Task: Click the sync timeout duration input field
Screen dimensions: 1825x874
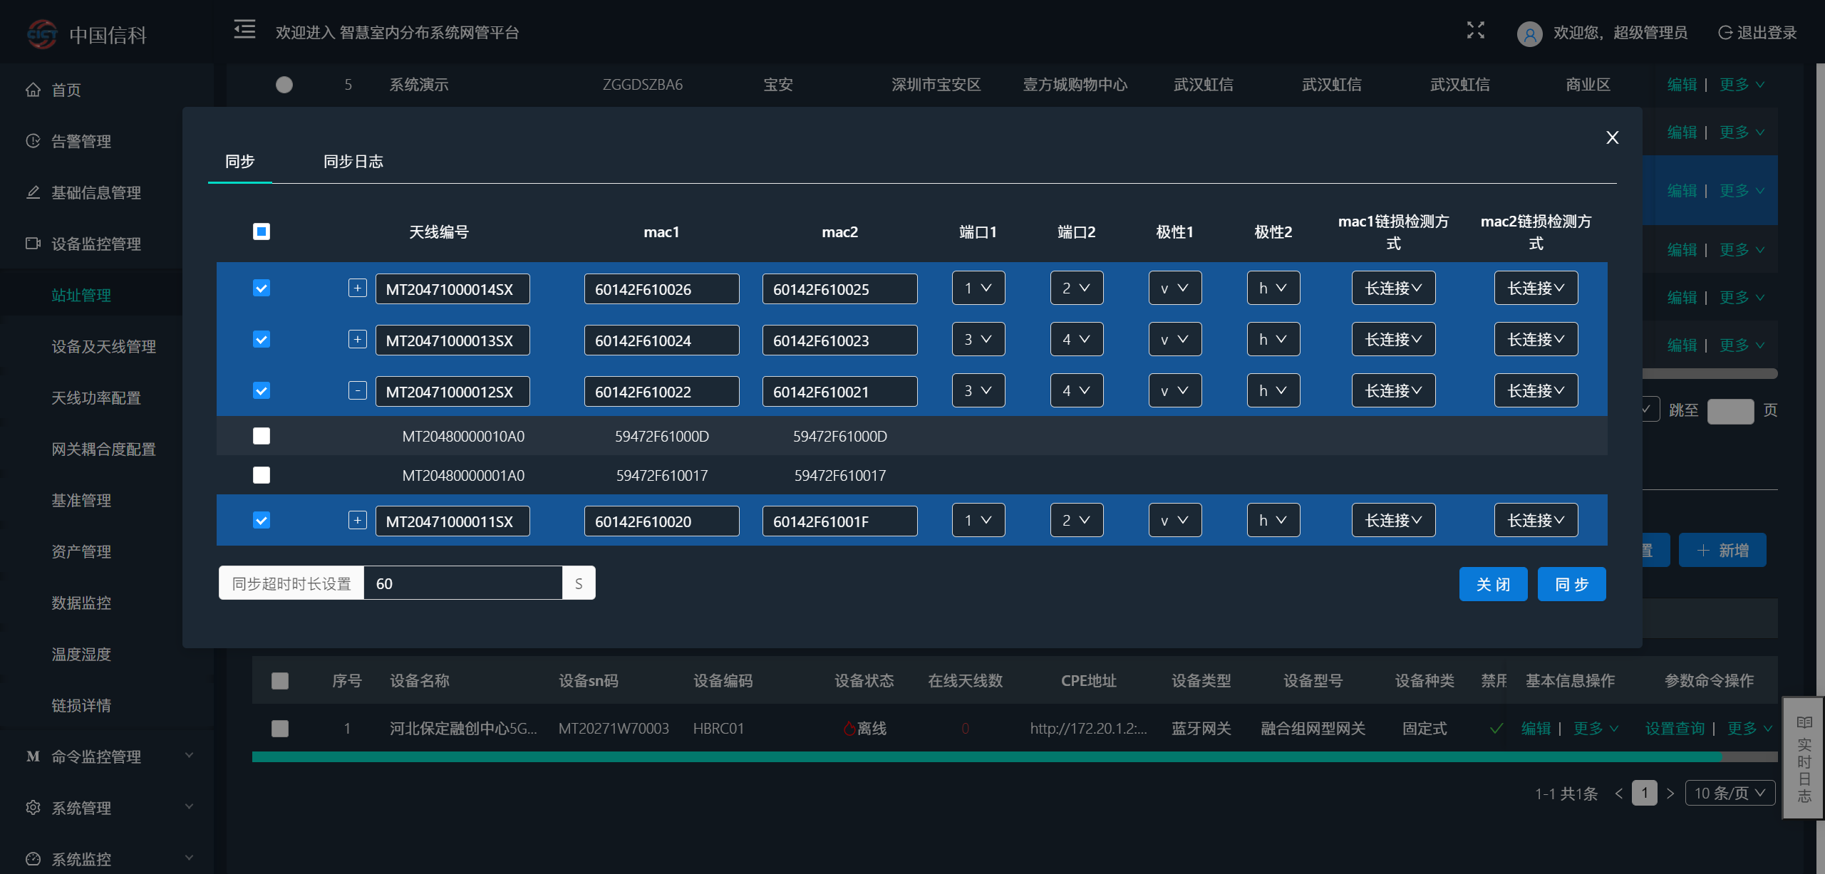Action: point(462,583)
